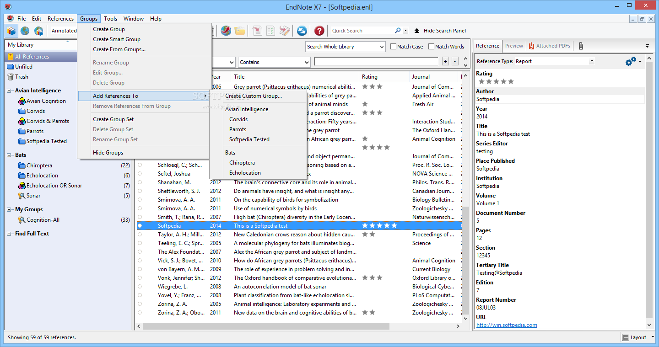
Task: Click the search term input field
Action: coord(377,62)
